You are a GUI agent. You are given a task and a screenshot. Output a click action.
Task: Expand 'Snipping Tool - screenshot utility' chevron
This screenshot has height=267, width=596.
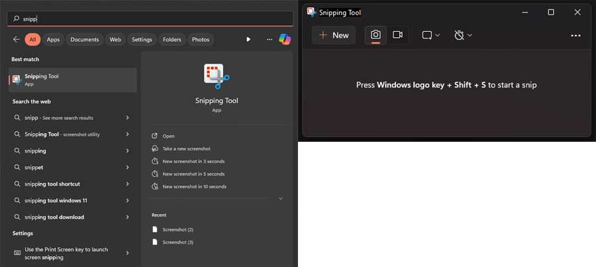(x=127, y=134)
